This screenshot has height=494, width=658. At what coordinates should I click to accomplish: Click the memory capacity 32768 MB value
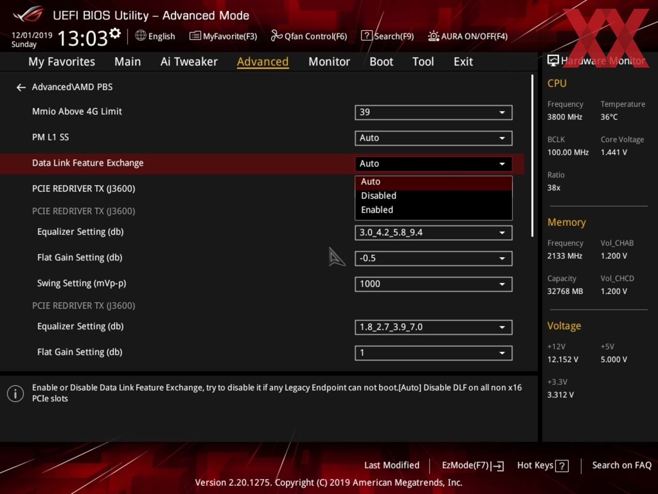pos(565,292)
